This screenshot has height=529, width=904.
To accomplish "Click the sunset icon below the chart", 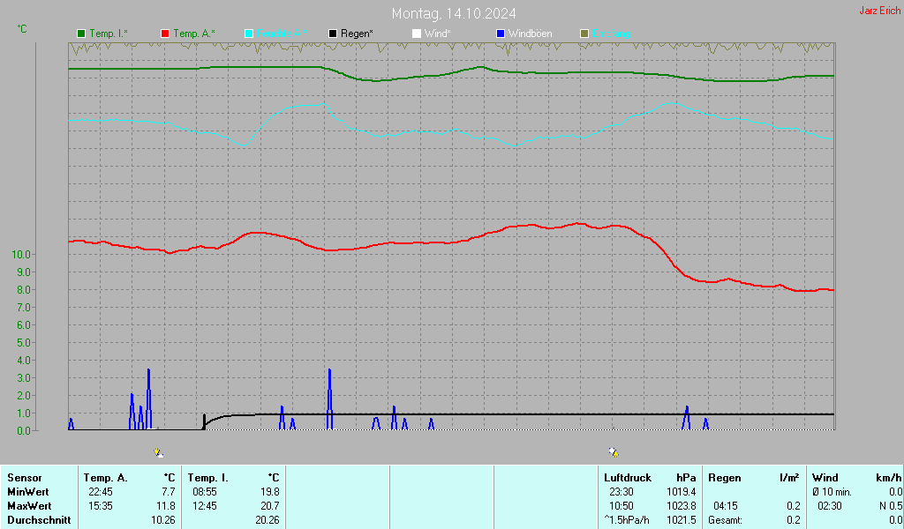I will point(614,452).
